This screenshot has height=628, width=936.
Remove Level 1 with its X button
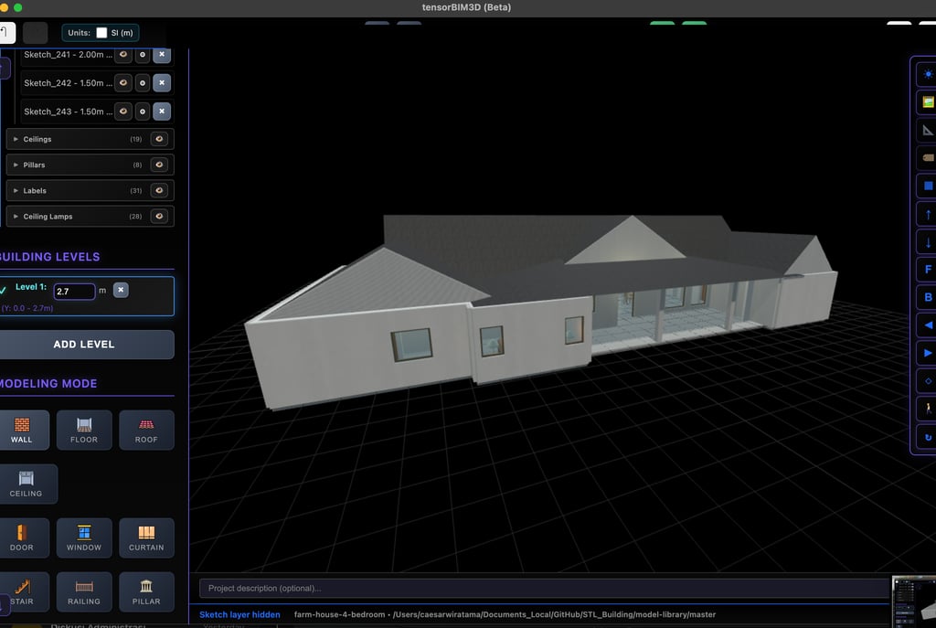pyautogui.click(x=121, y=290)
